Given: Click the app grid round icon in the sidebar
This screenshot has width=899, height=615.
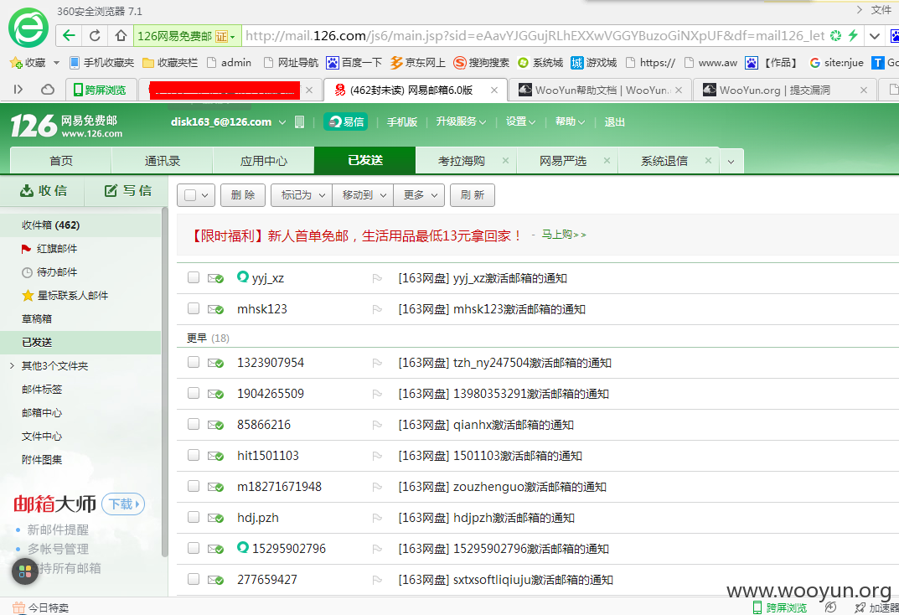Looking at the screenshot, I should [x=24, y=571].
